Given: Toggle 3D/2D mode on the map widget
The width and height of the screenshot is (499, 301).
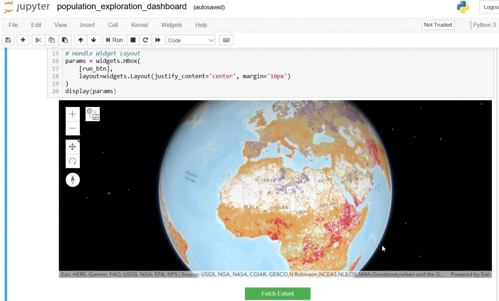Looking at the screenshot, I should (x=92, y=114).
